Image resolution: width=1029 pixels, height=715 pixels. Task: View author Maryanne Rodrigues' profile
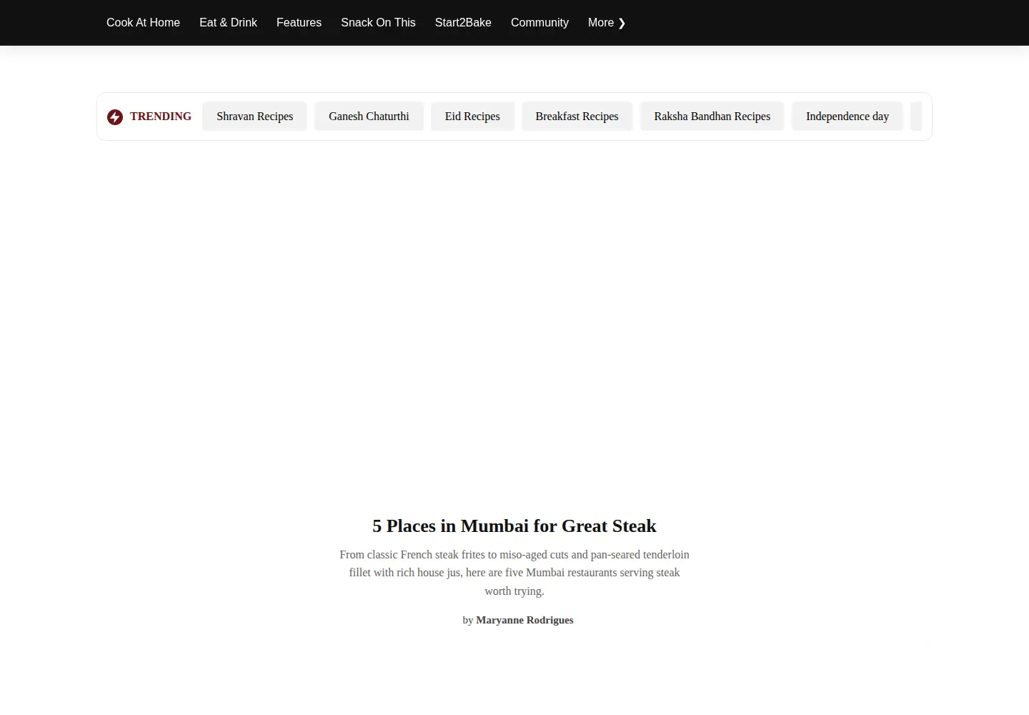tap(525, 620)
